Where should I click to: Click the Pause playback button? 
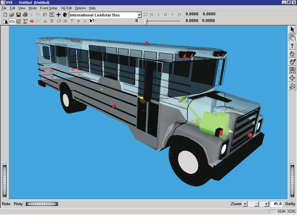pos(166,14)
